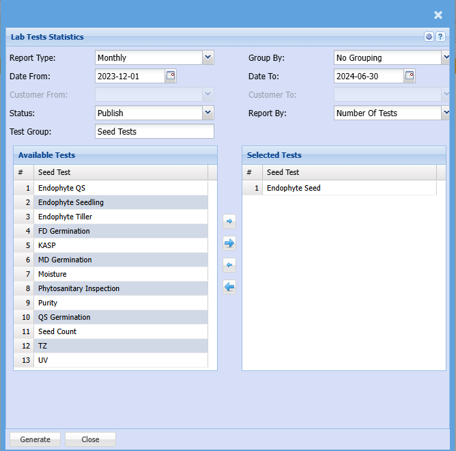Close the dialog with the X icon

(438, 15)
